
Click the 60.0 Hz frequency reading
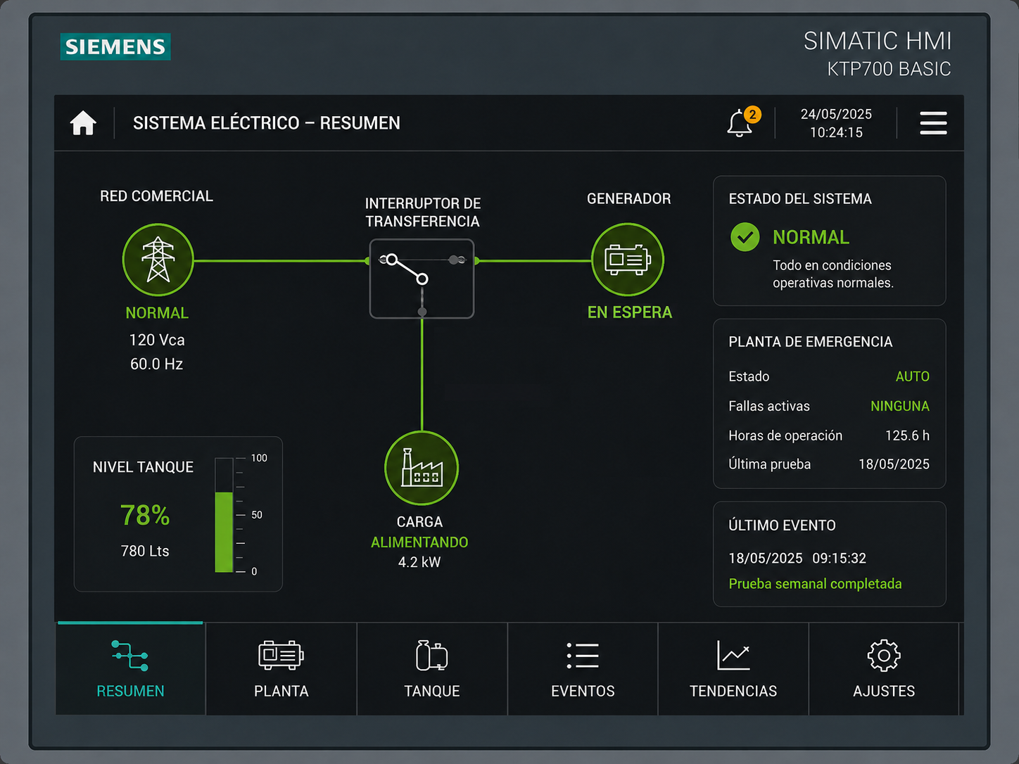pos(156,364)
